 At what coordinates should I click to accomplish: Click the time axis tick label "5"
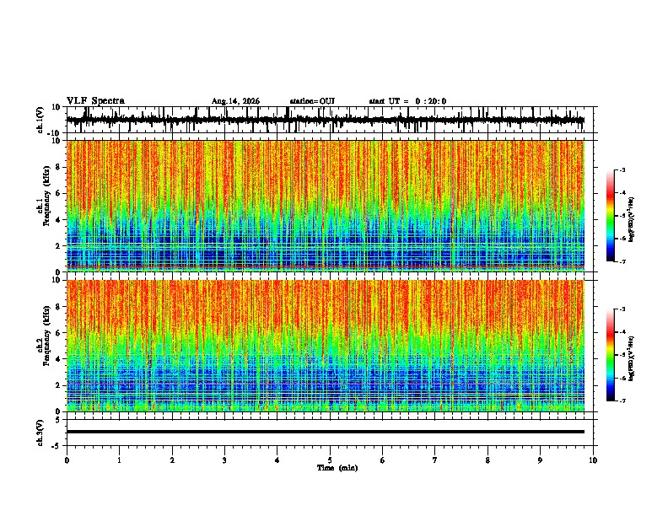(x=330, y=460)
